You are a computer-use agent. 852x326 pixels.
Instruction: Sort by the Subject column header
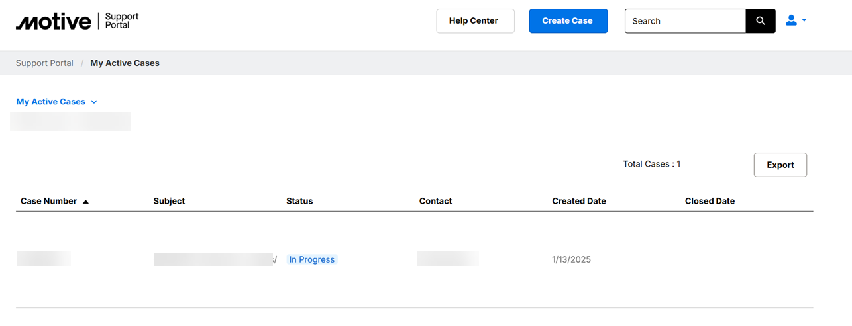tap(169, 201)
